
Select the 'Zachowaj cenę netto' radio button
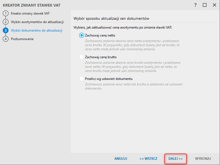(x=81, y=35)
